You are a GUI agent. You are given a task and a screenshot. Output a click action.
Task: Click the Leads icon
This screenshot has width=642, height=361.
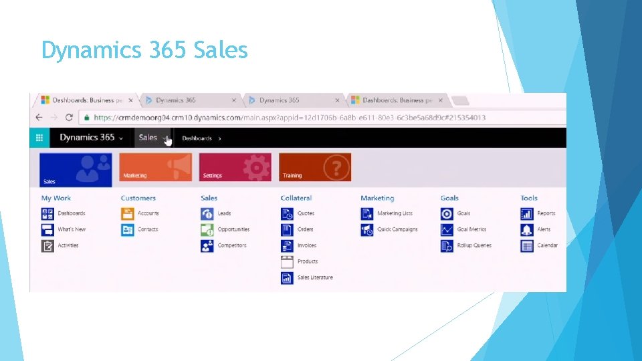pyautogui.click(x=207, y=214)
